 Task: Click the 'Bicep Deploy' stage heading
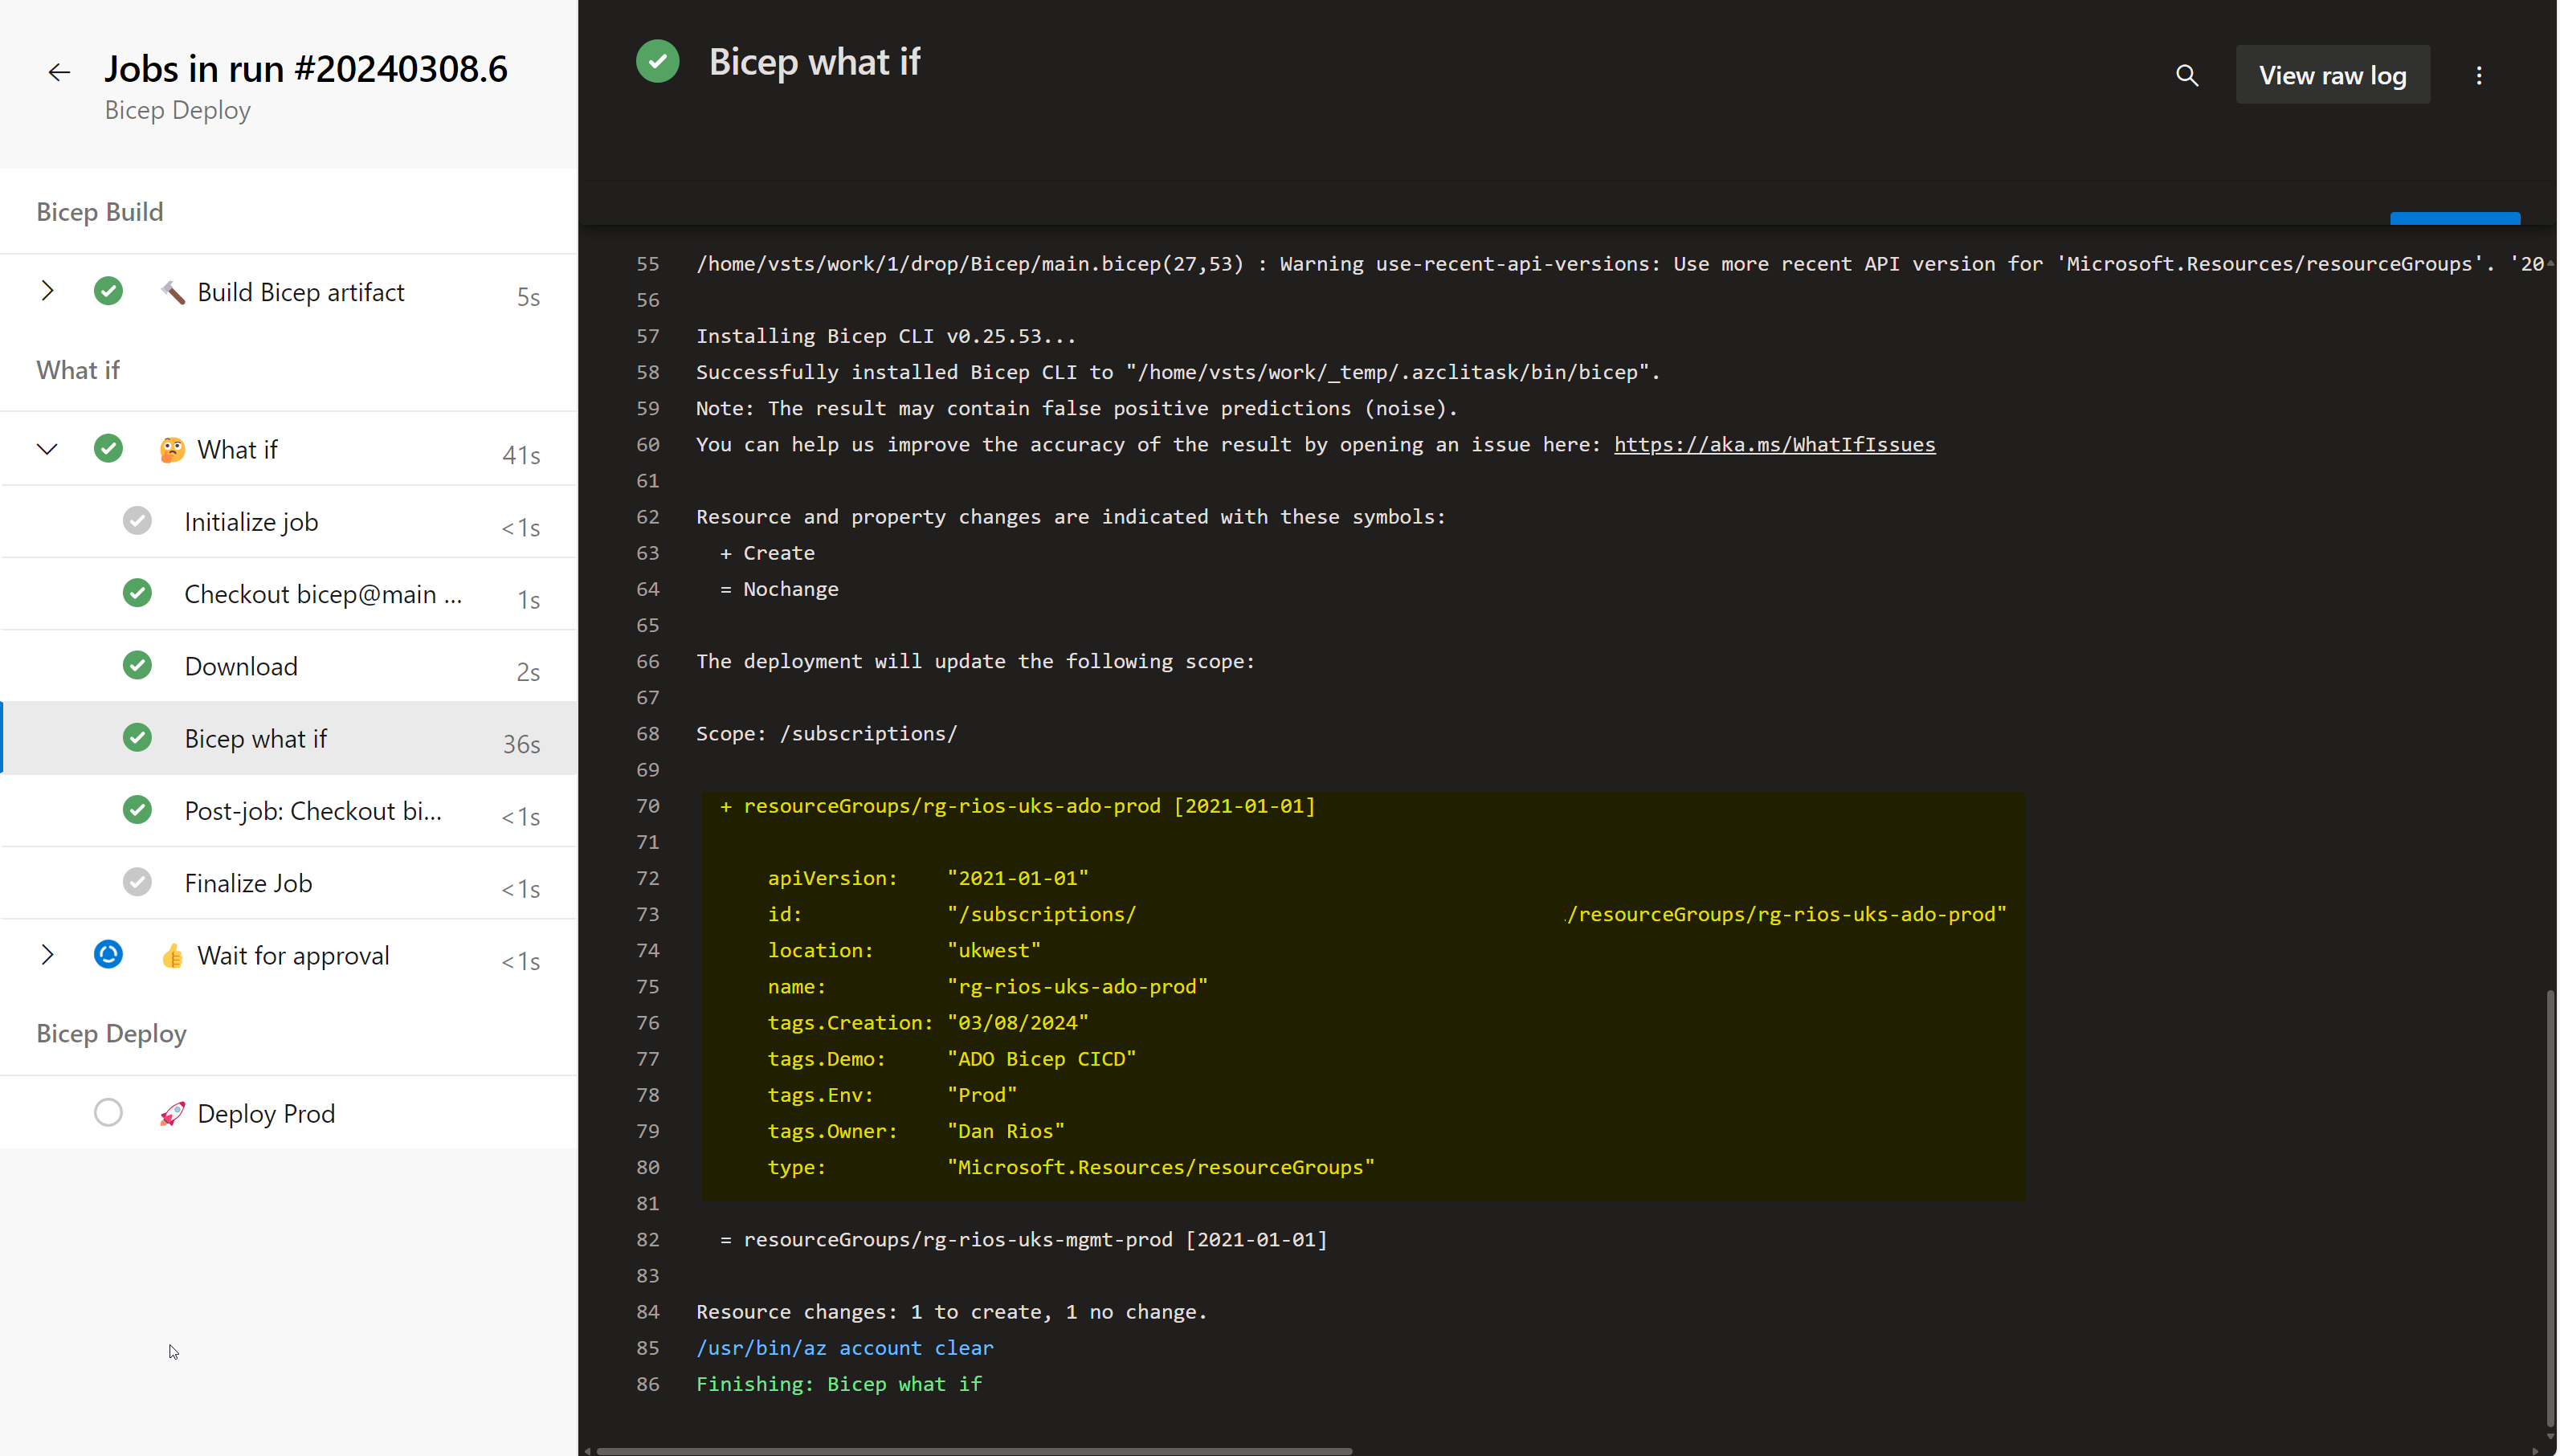pos(111,1033)
